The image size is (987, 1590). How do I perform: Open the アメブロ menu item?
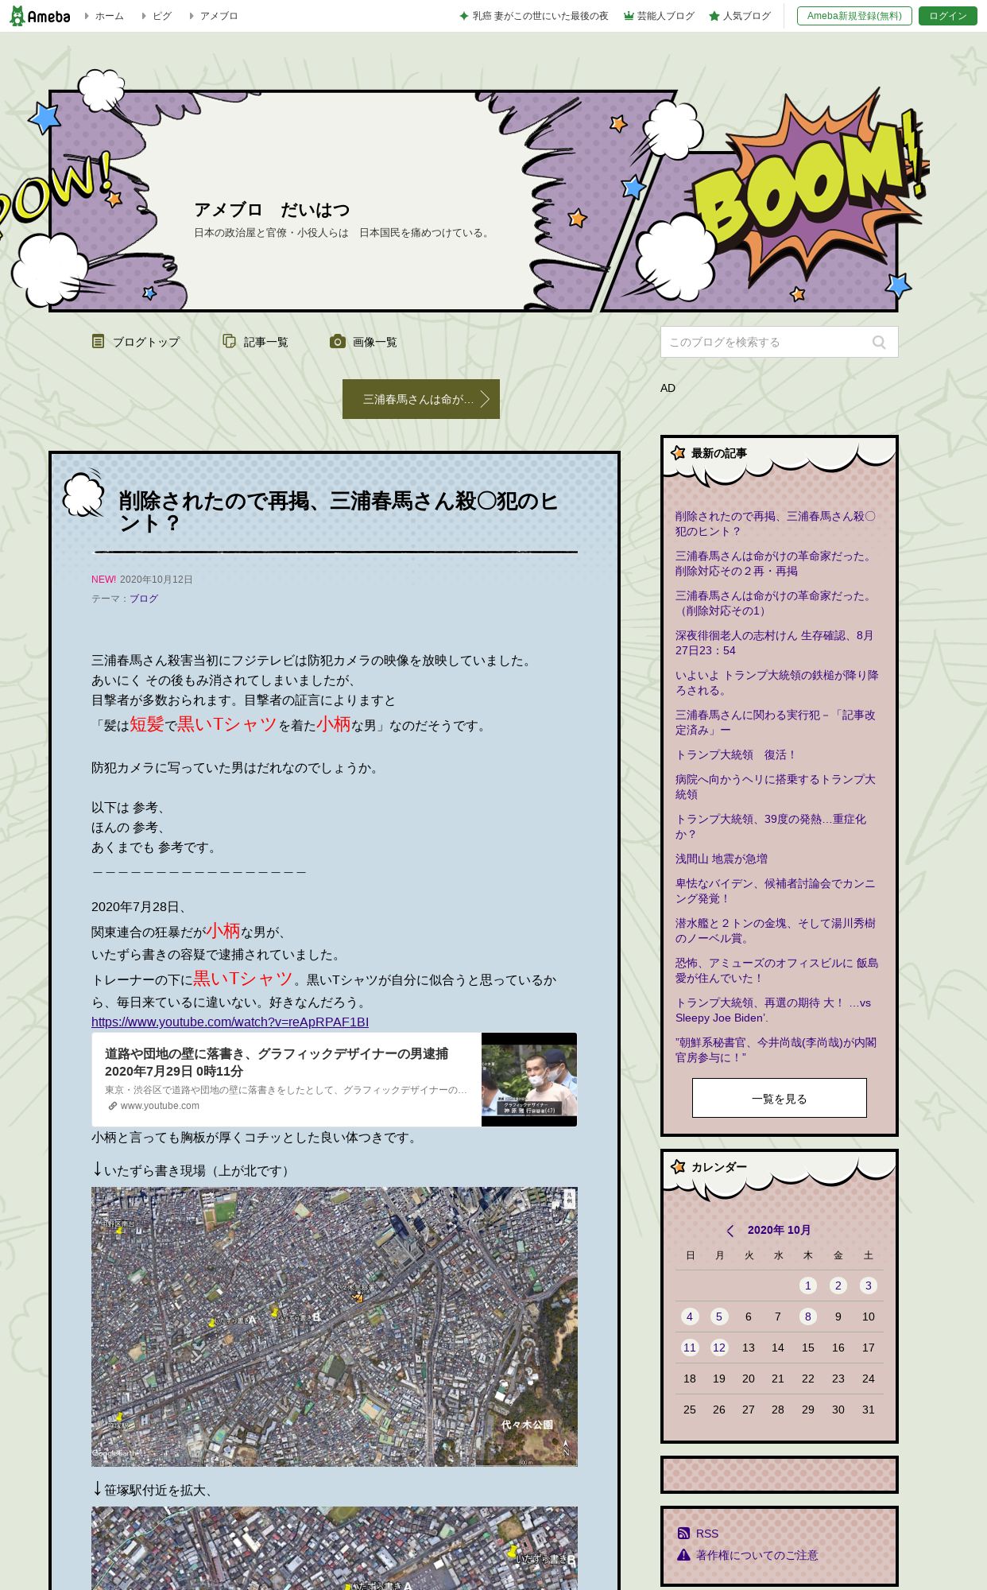(219, 16)
